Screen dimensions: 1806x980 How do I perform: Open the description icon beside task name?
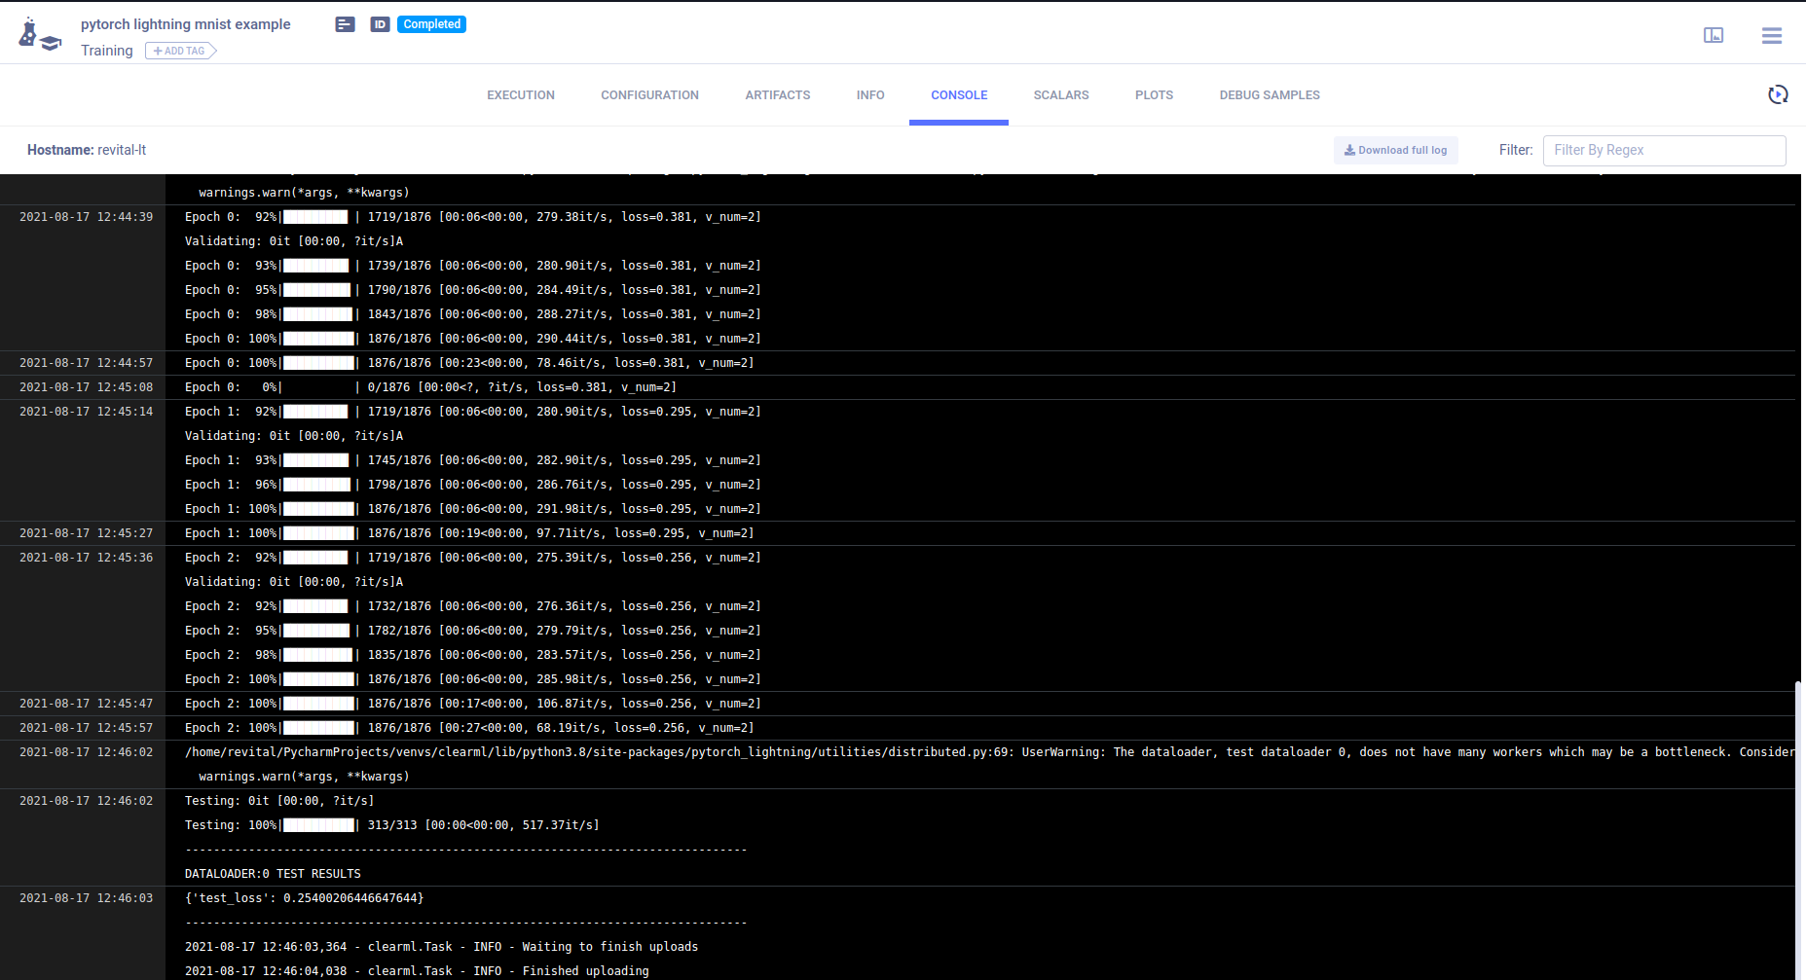(345, 24)
